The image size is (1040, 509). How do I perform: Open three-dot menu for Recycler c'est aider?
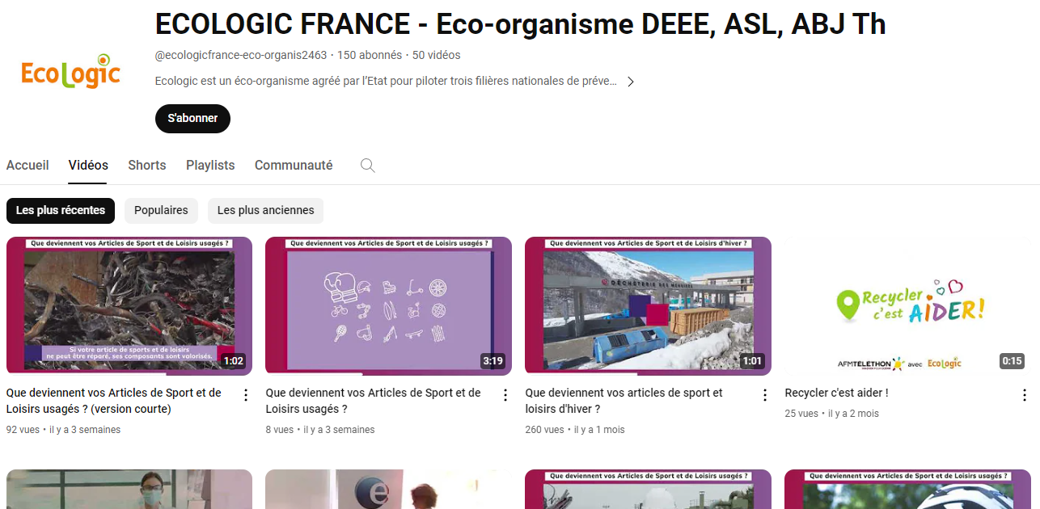(x=1025, y=395)
